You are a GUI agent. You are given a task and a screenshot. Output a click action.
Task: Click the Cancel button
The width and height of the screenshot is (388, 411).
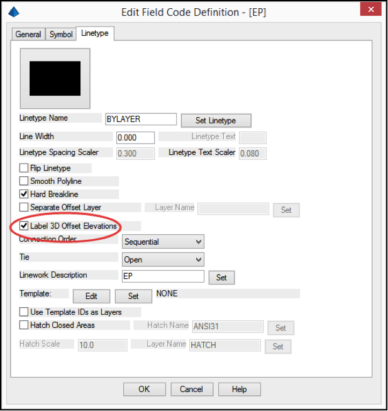click(192, 389)
